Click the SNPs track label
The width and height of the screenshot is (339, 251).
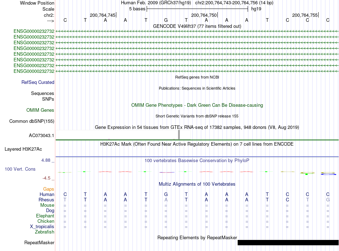point(48,99)
